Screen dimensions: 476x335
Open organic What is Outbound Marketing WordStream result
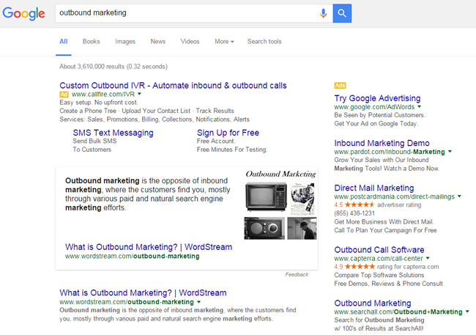tap(143, 292)
